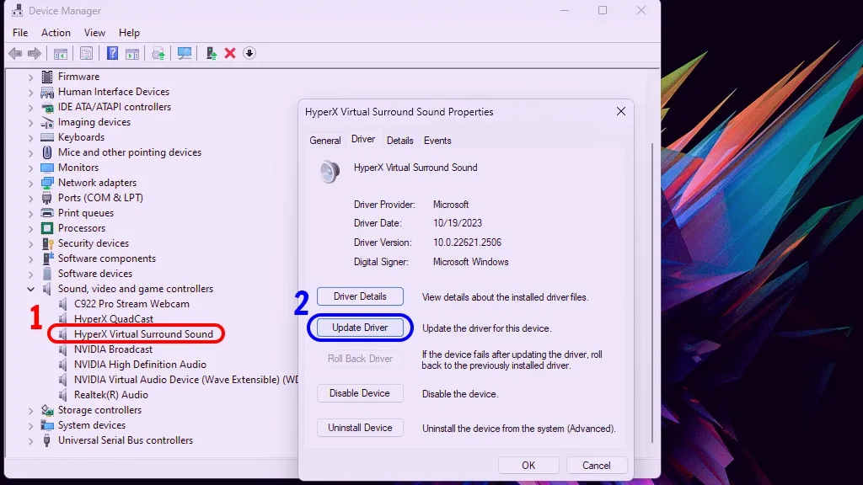Click the Security devices category icon
This screenshot has width=863, height=485.
pos(47,243)
